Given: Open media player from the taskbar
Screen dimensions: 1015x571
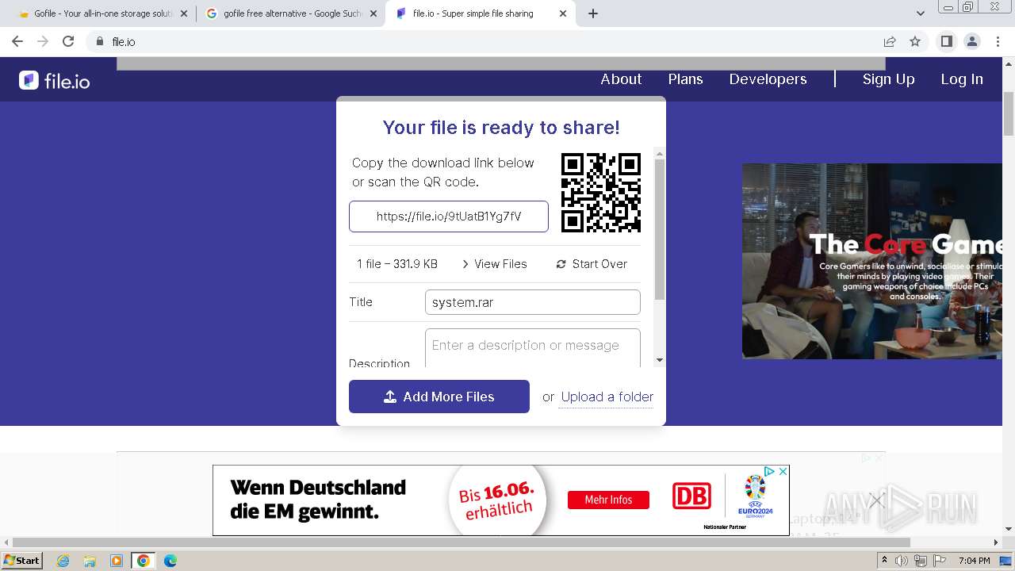Looking at the screenshot, I should point(117,561).
